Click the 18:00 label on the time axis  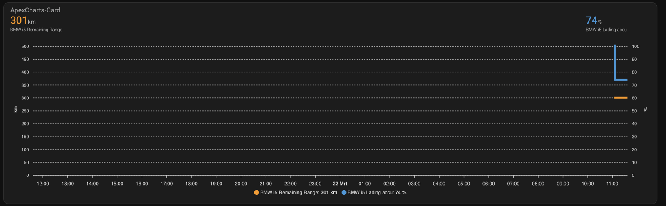point(191,184)
